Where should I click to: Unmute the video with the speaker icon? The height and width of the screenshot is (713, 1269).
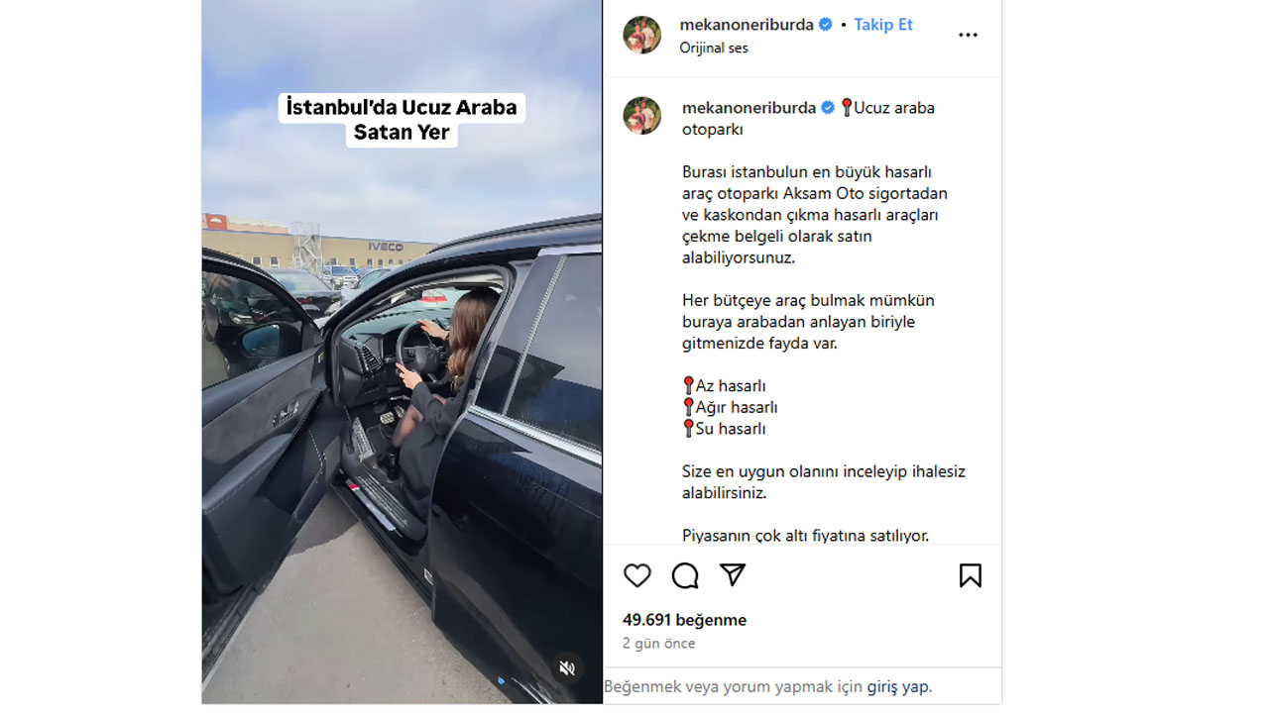coord(567,667)
